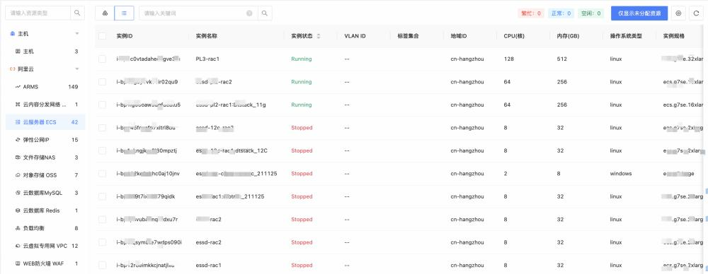Click the keyword search magnifier button
The height and width of the screenshot is (274, 708).
(265, 13)
